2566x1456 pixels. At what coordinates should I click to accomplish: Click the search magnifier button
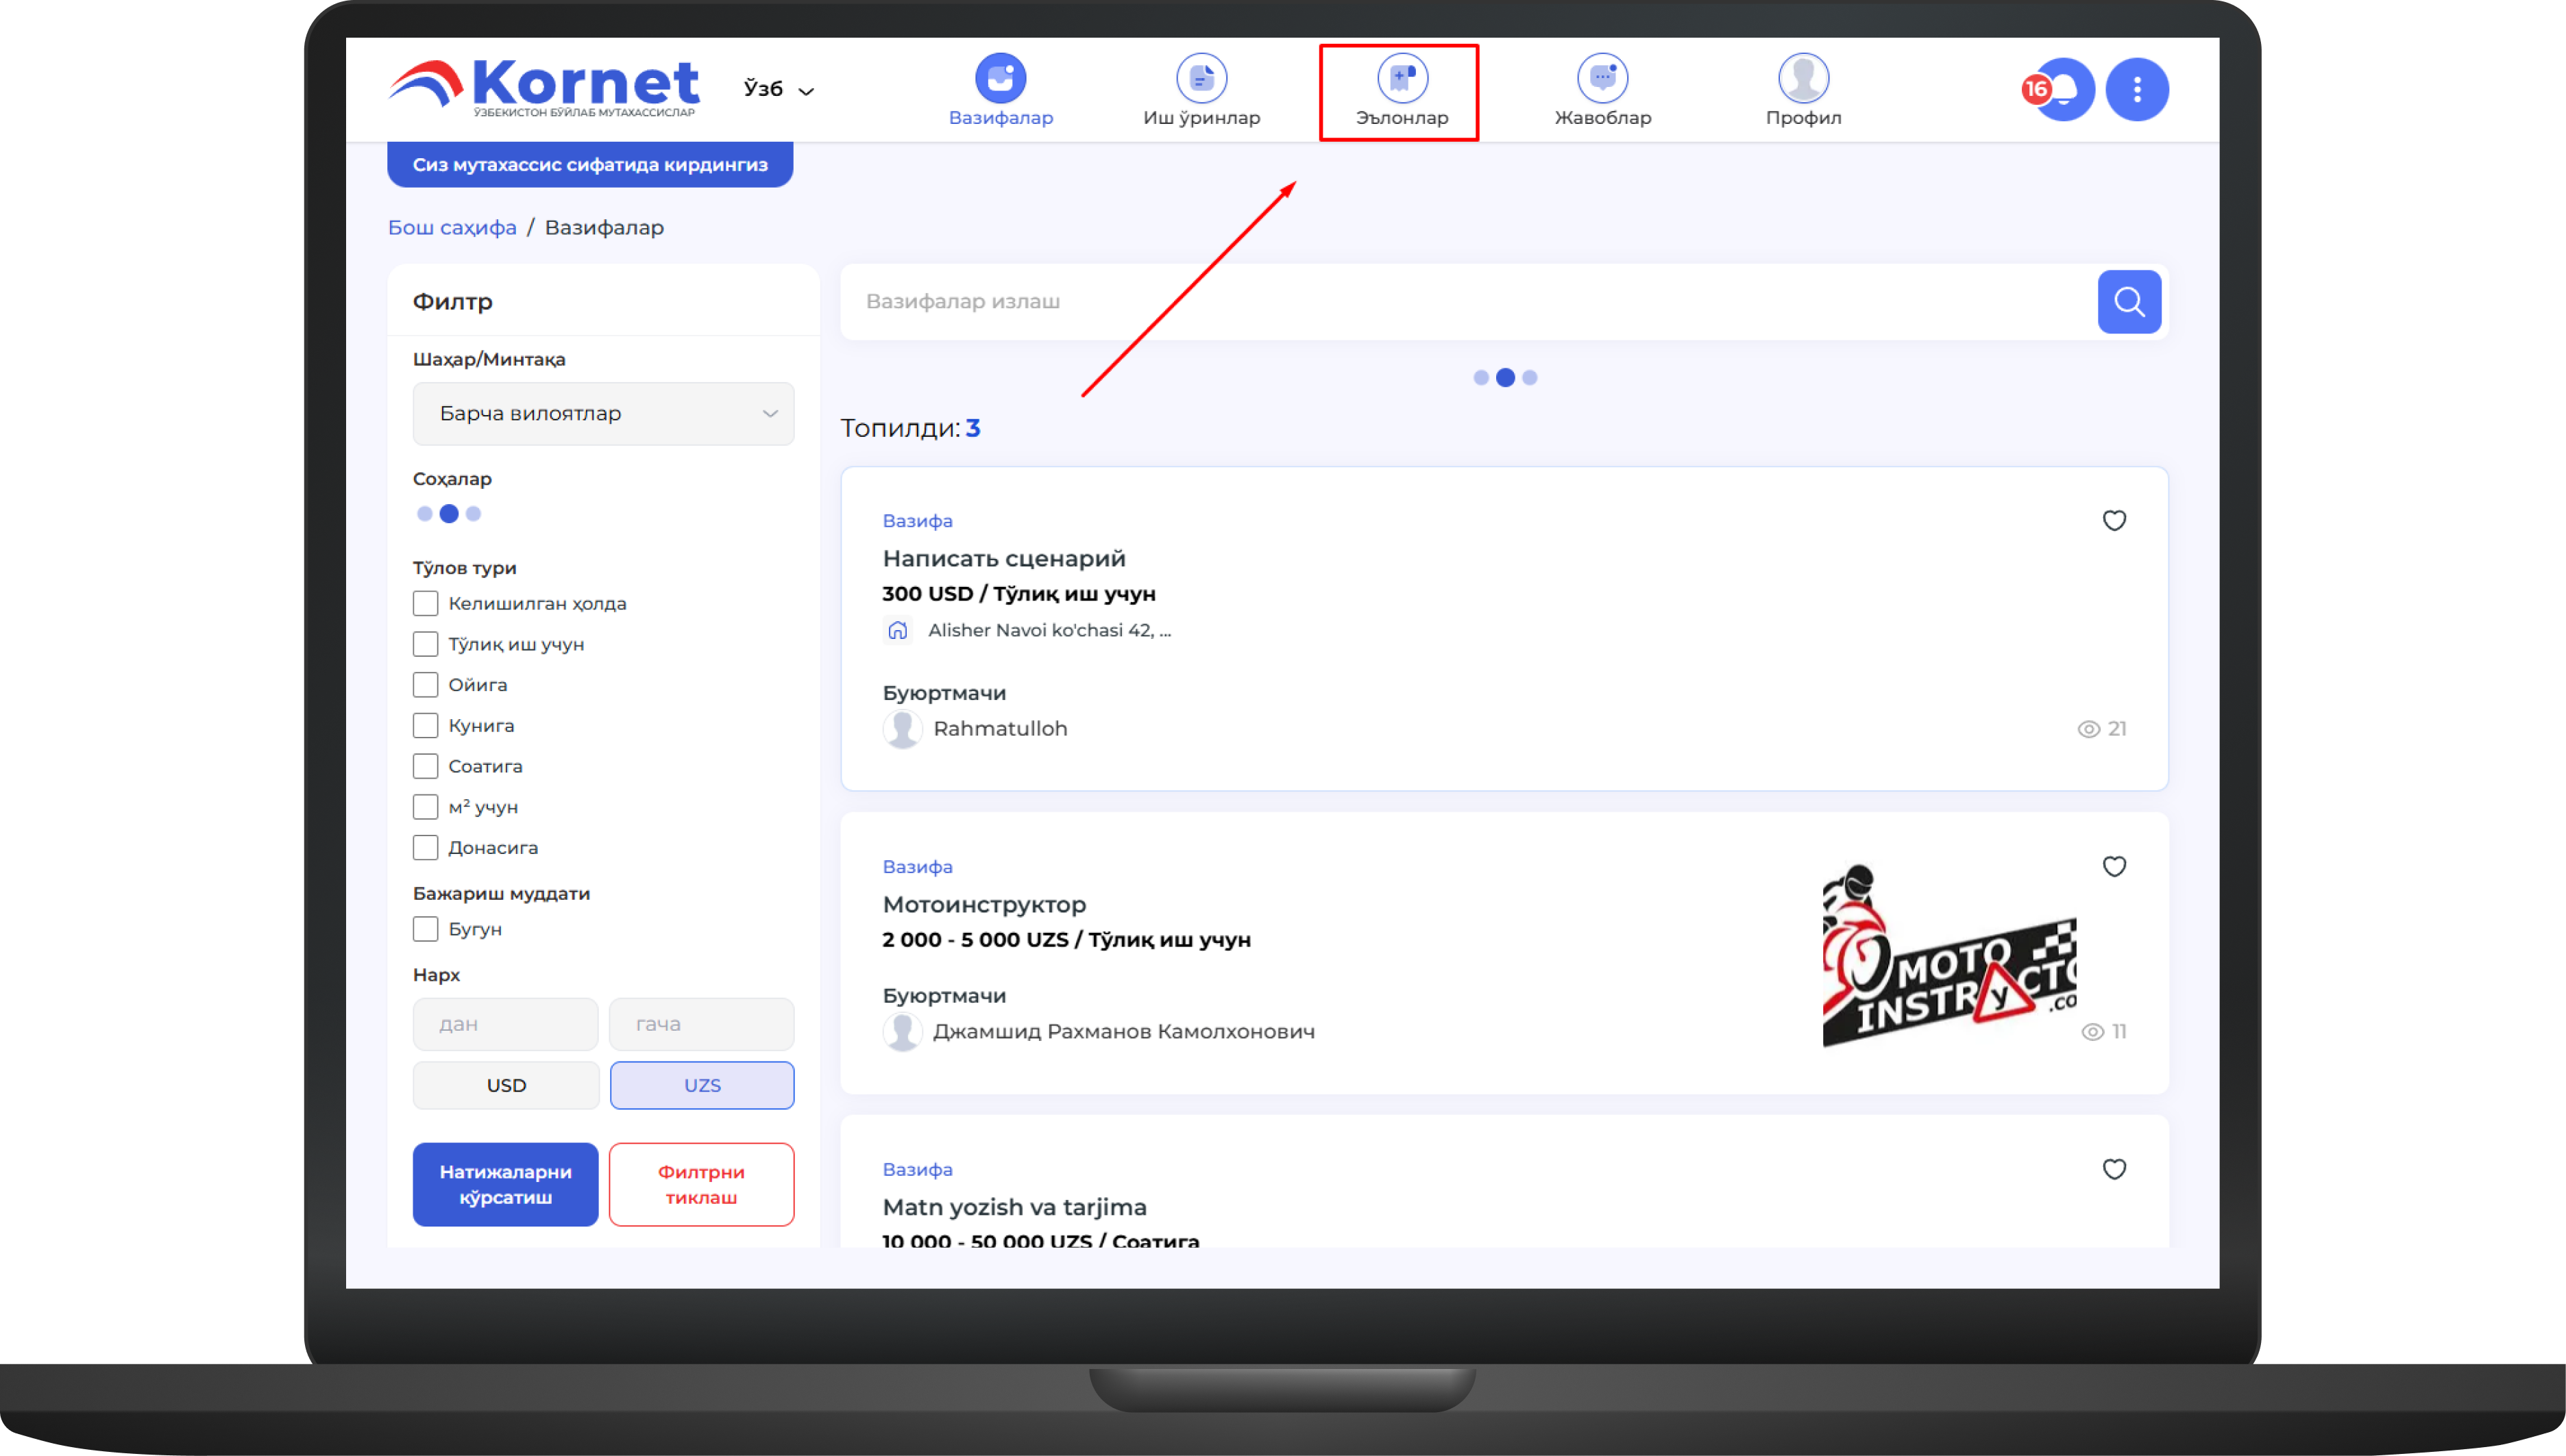coord(2129,301)
